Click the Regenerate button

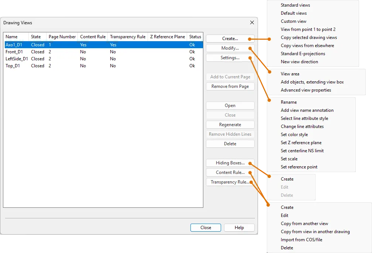[x=230, y=125]
